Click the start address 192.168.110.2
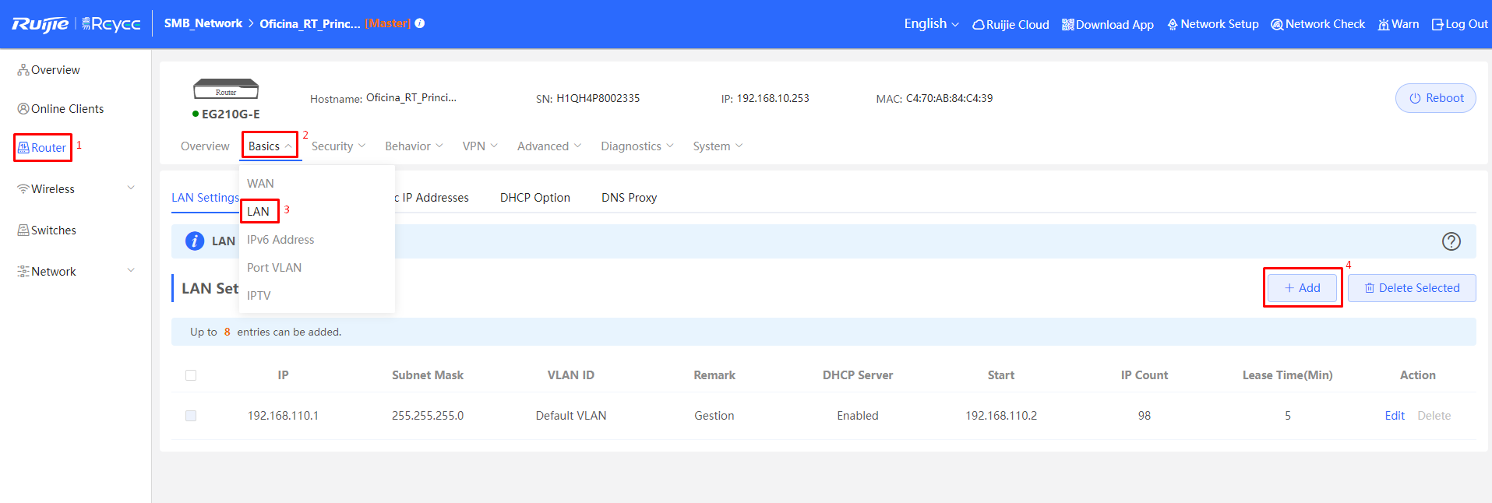This screenshot has width=1492, height=503. (1001, 416)
